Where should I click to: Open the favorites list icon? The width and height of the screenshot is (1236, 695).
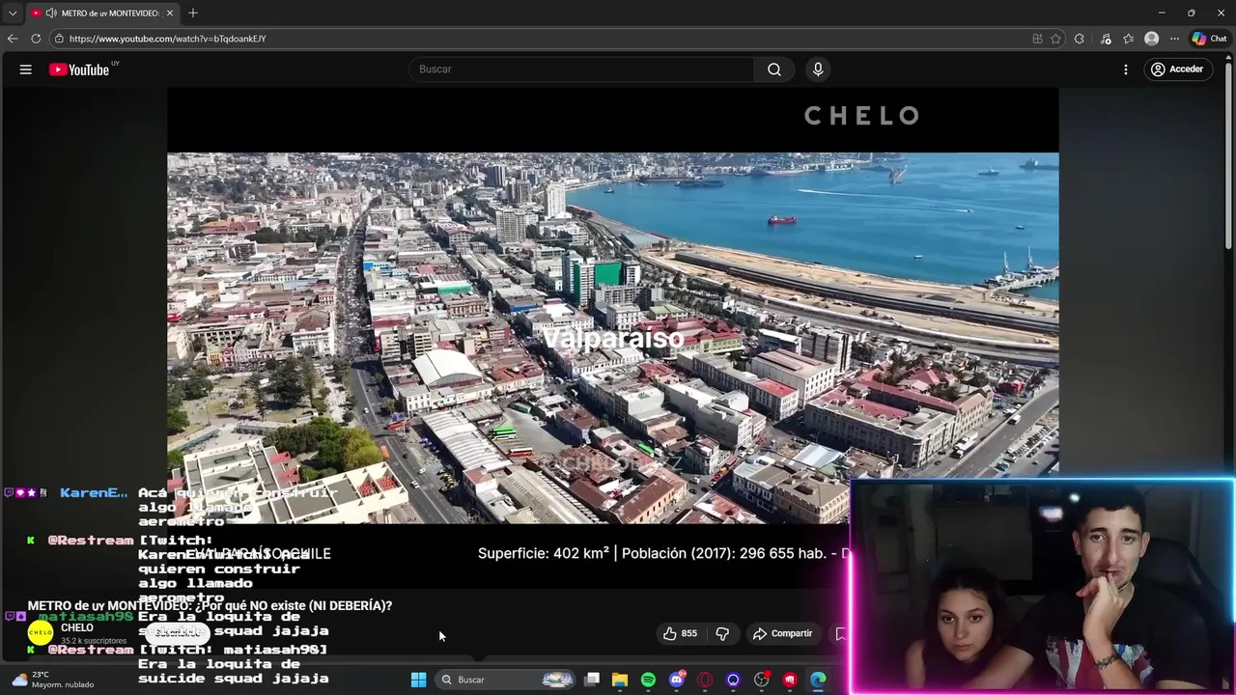[x=1128, y=39]
